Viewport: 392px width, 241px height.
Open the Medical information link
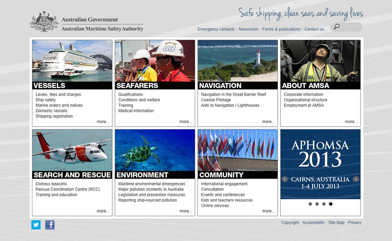[x=136, y=111]
